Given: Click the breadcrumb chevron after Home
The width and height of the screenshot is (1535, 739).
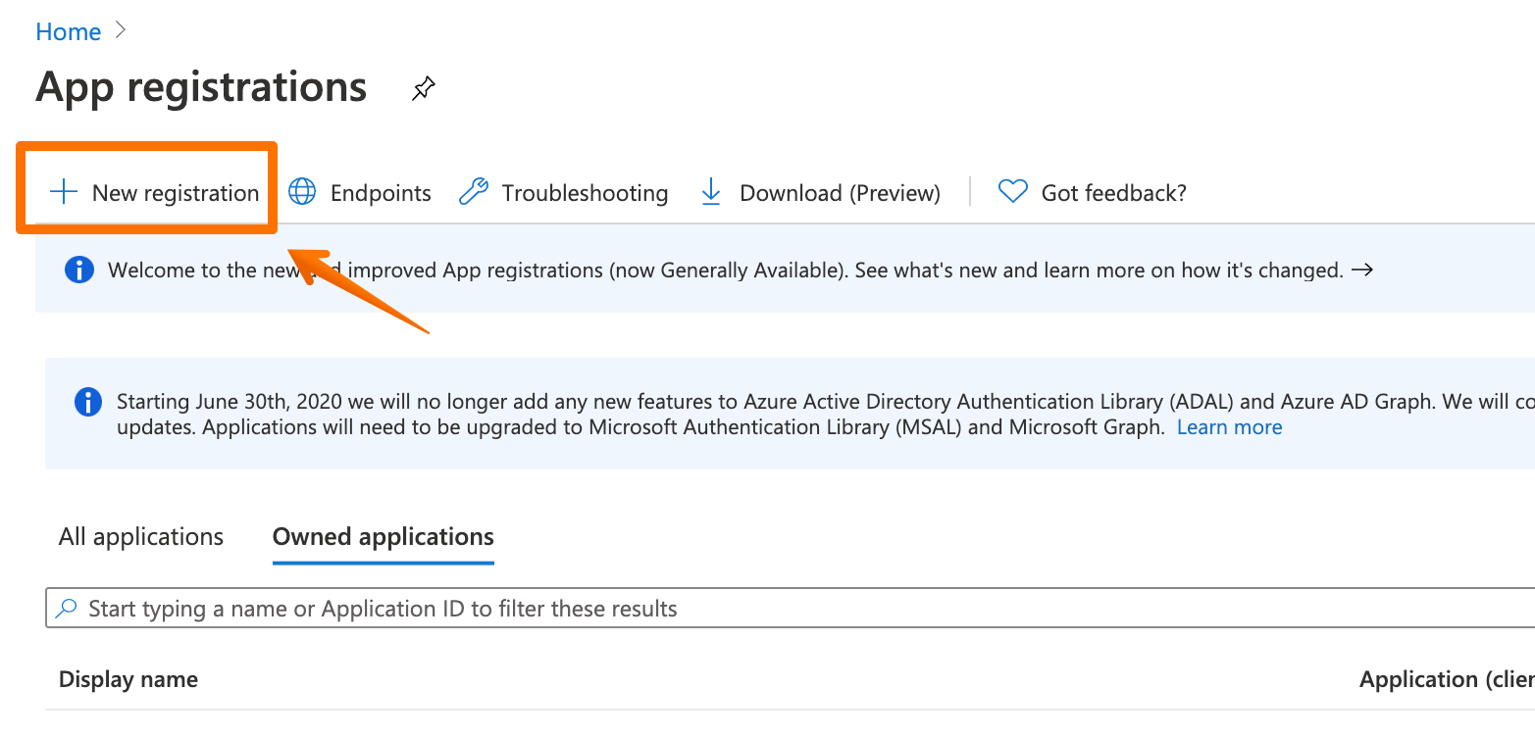Looking at the screenshot, I should pyautogui.click(x=121, y=30).
